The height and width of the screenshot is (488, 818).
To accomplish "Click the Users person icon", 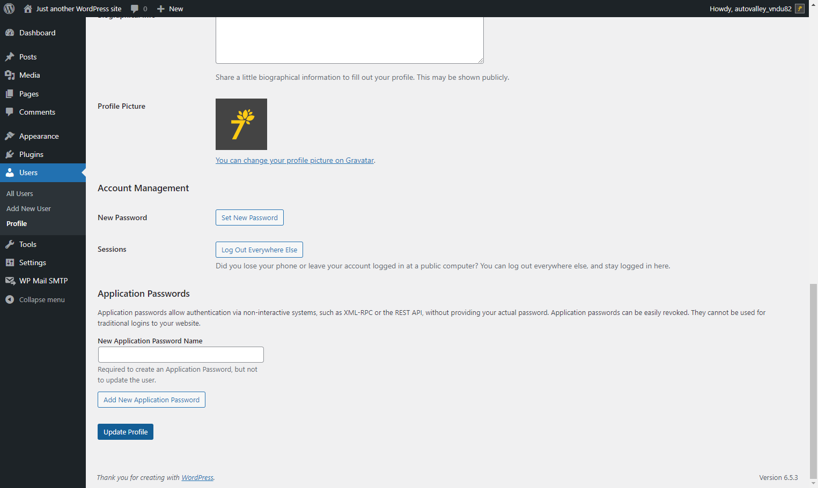I will [10, 172].
